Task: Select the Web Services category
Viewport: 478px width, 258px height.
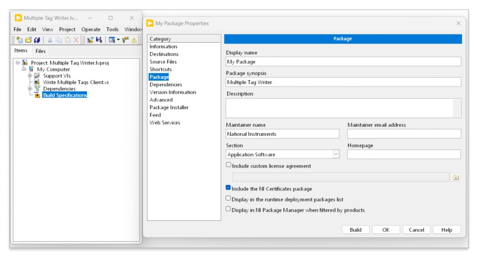Action: point(164,123)
